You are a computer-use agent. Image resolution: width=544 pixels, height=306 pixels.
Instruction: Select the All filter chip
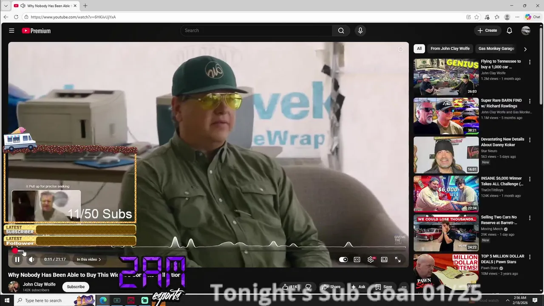[419, 48]
